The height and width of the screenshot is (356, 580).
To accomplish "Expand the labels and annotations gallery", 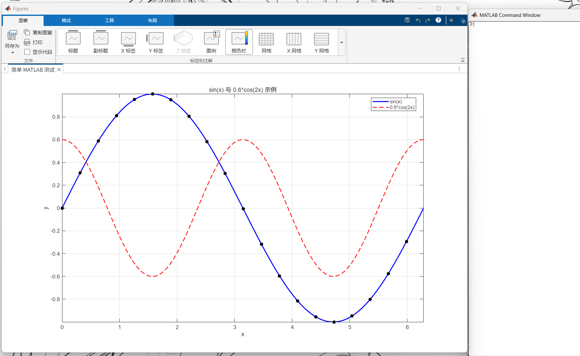I will click(342, 42).
